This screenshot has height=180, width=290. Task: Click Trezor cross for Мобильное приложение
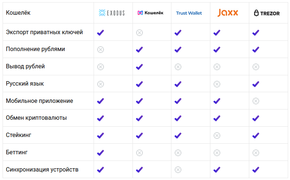(256, 101)
